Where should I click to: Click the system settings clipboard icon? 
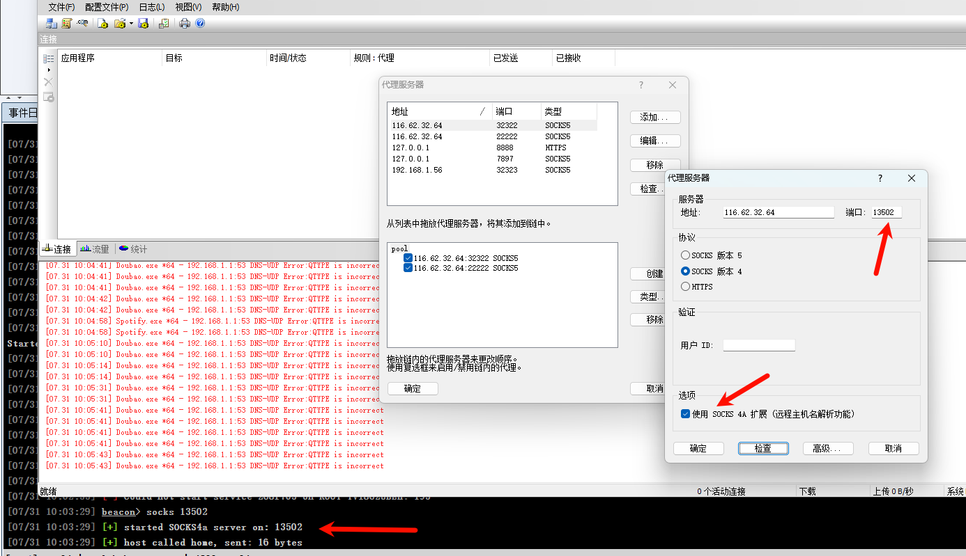[164, 23]
